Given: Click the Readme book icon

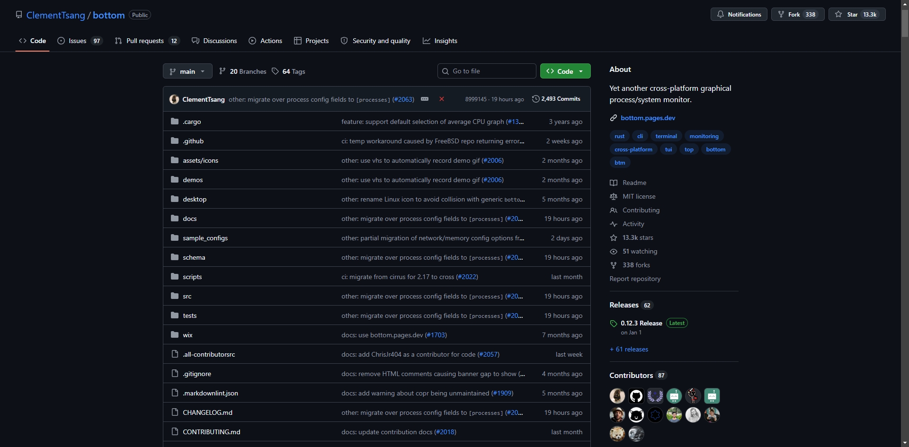Looking at the screenshot, I should [614, 183].
